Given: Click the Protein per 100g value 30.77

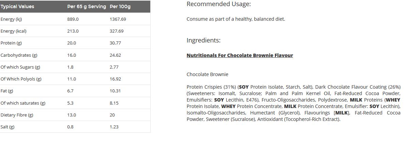Looking at the screenshot, I should (115, 43).
